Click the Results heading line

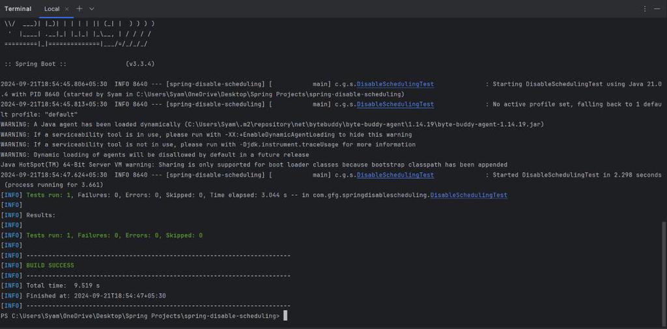40,215
